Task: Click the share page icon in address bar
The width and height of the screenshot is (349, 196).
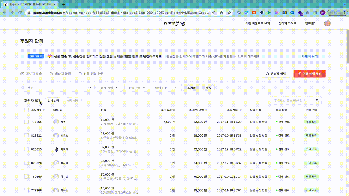Action: [222, 13]
